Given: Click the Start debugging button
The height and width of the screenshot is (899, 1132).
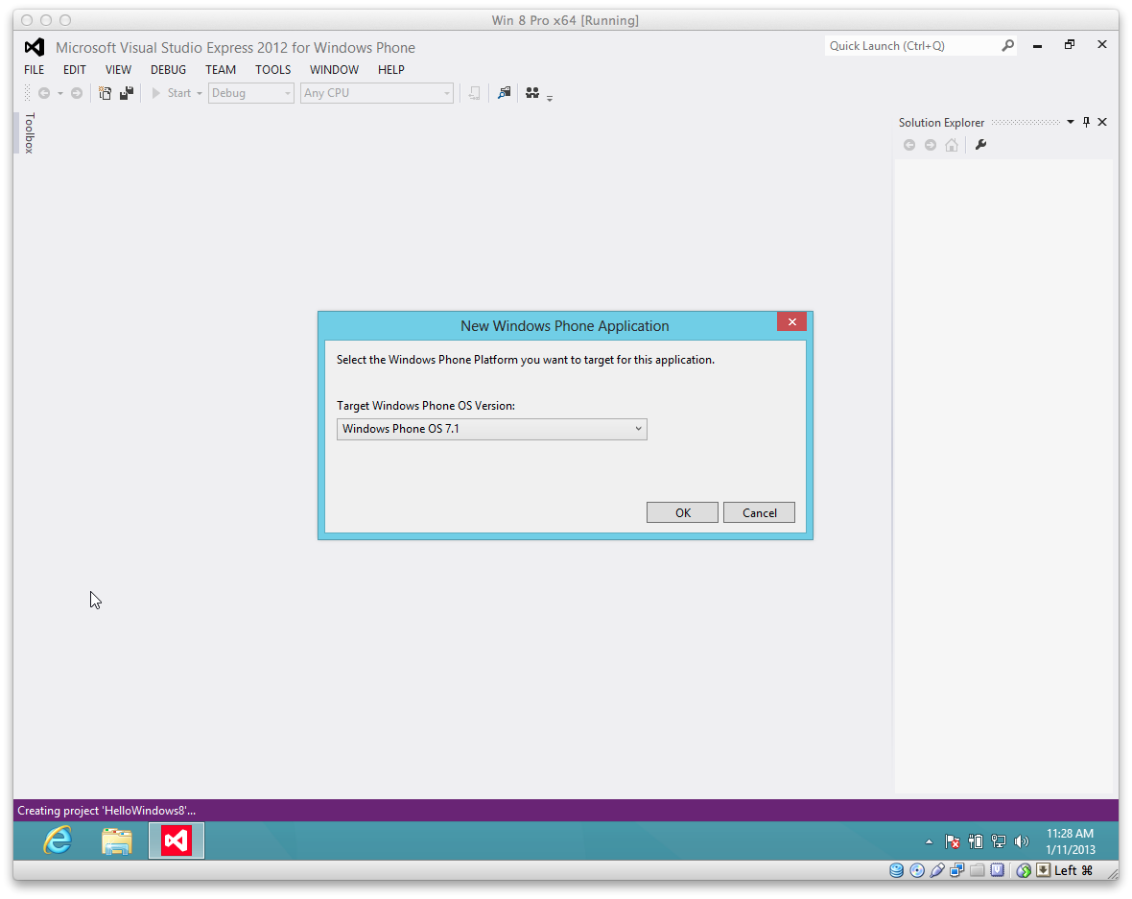Looking at the screenshot, I should click(x=171, y=93).
